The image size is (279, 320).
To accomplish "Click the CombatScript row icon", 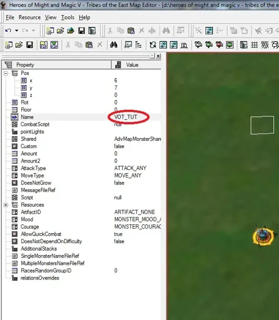I will coord(14,124).
